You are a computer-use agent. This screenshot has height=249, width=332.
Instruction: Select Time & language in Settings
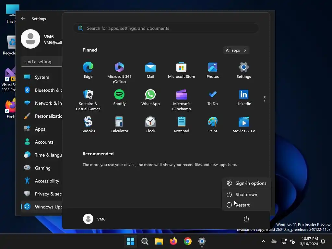(x=42, y=155)
